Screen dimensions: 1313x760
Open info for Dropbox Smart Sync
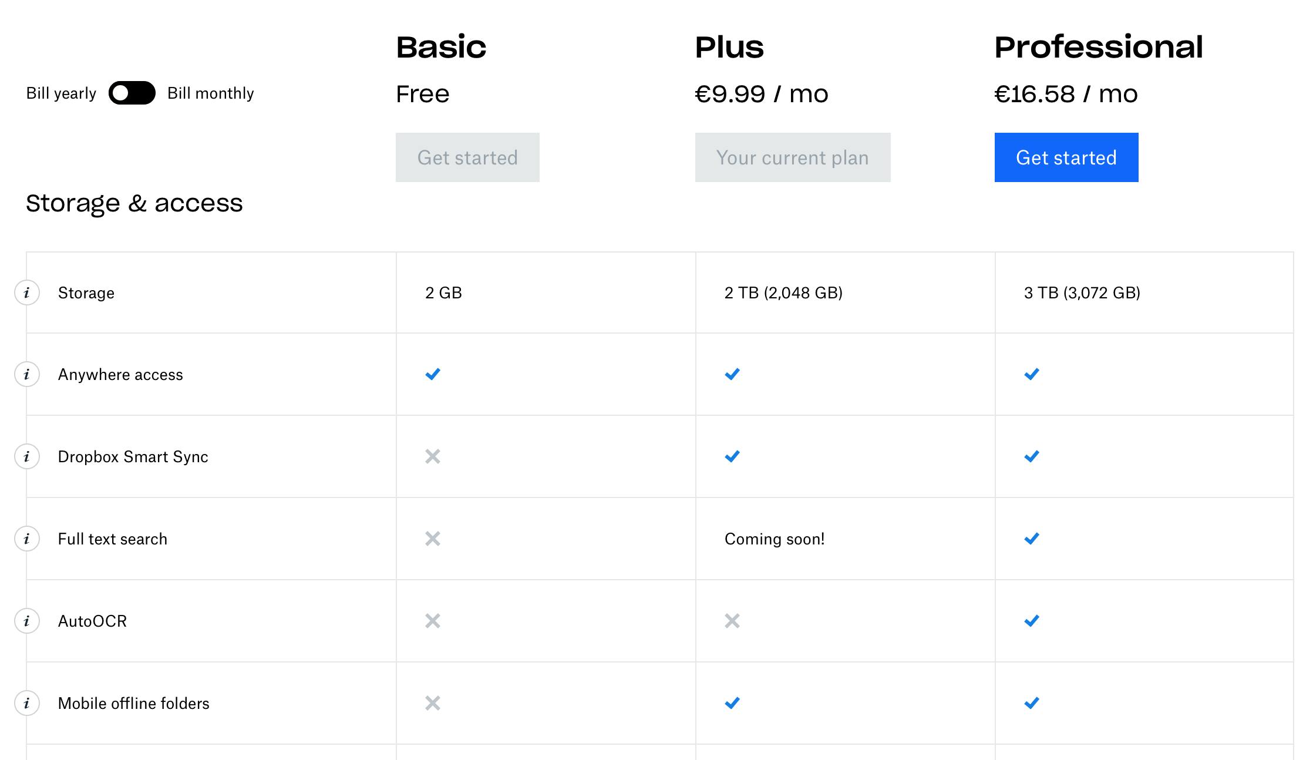[26, 456]
